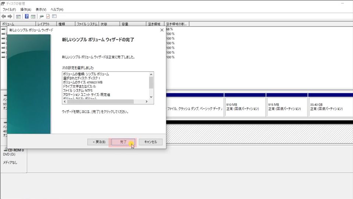Click the show/hide action pane toolbar icon
Image resolution: width=353 pixels, height=199 pixels.
(33, 17)
